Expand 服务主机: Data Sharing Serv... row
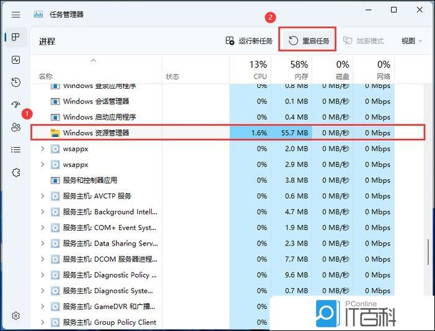Screen dimensions: 435x331 coord(42,244)
